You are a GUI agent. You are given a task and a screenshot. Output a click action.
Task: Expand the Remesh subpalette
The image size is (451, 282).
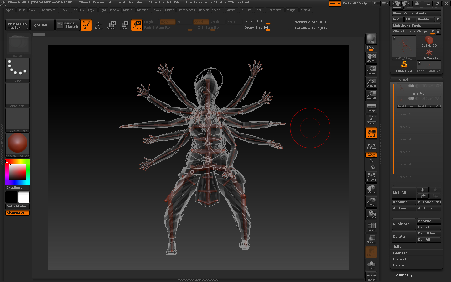tap(400, 253)
